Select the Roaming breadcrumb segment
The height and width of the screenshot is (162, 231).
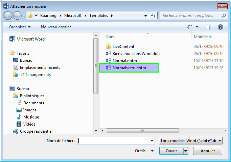click(x=48, y=16)
